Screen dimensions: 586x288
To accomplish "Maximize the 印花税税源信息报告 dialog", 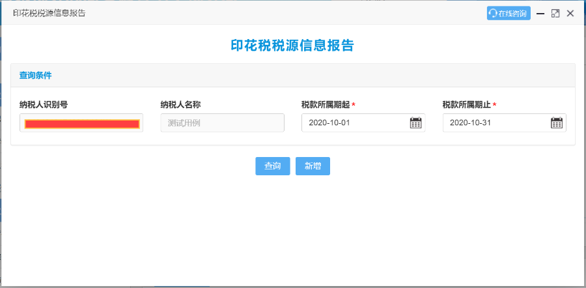I will [555, 14].
